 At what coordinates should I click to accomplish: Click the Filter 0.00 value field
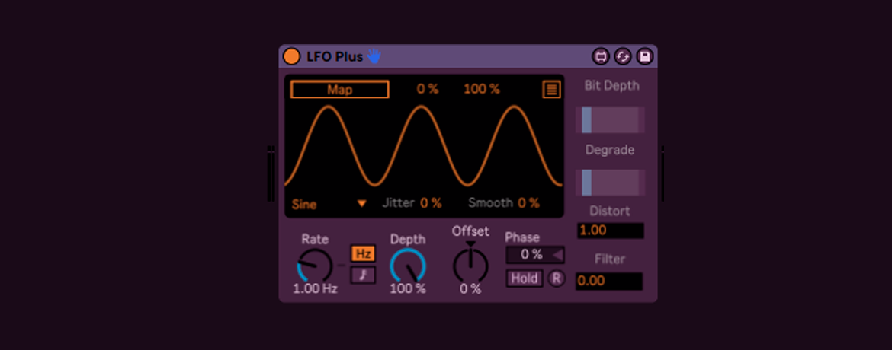(609, 281)
